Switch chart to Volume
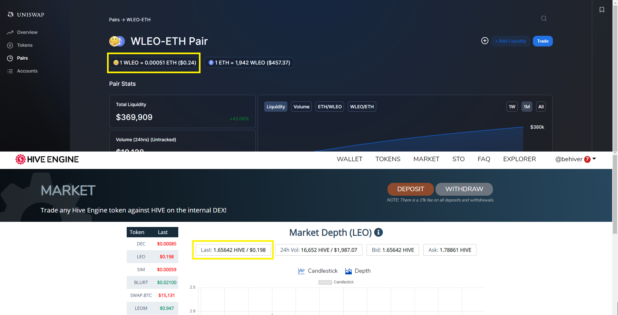The image size is (618, 315). (x=301, y=107)
